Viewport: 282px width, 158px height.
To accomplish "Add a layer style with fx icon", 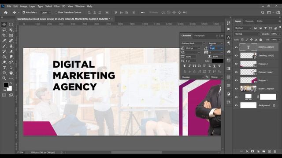I will [247, 151].
